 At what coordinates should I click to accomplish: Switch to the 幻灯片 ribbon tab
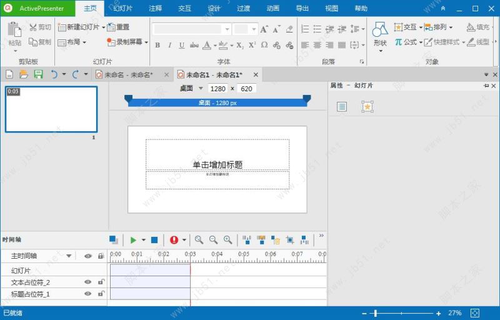coord(122,8)
